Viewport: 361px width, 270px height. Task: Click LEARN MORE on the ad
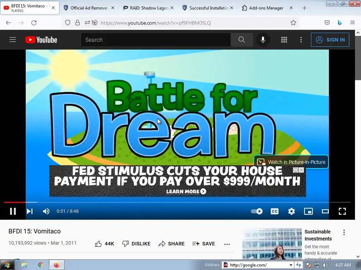(x=186, y=192)
